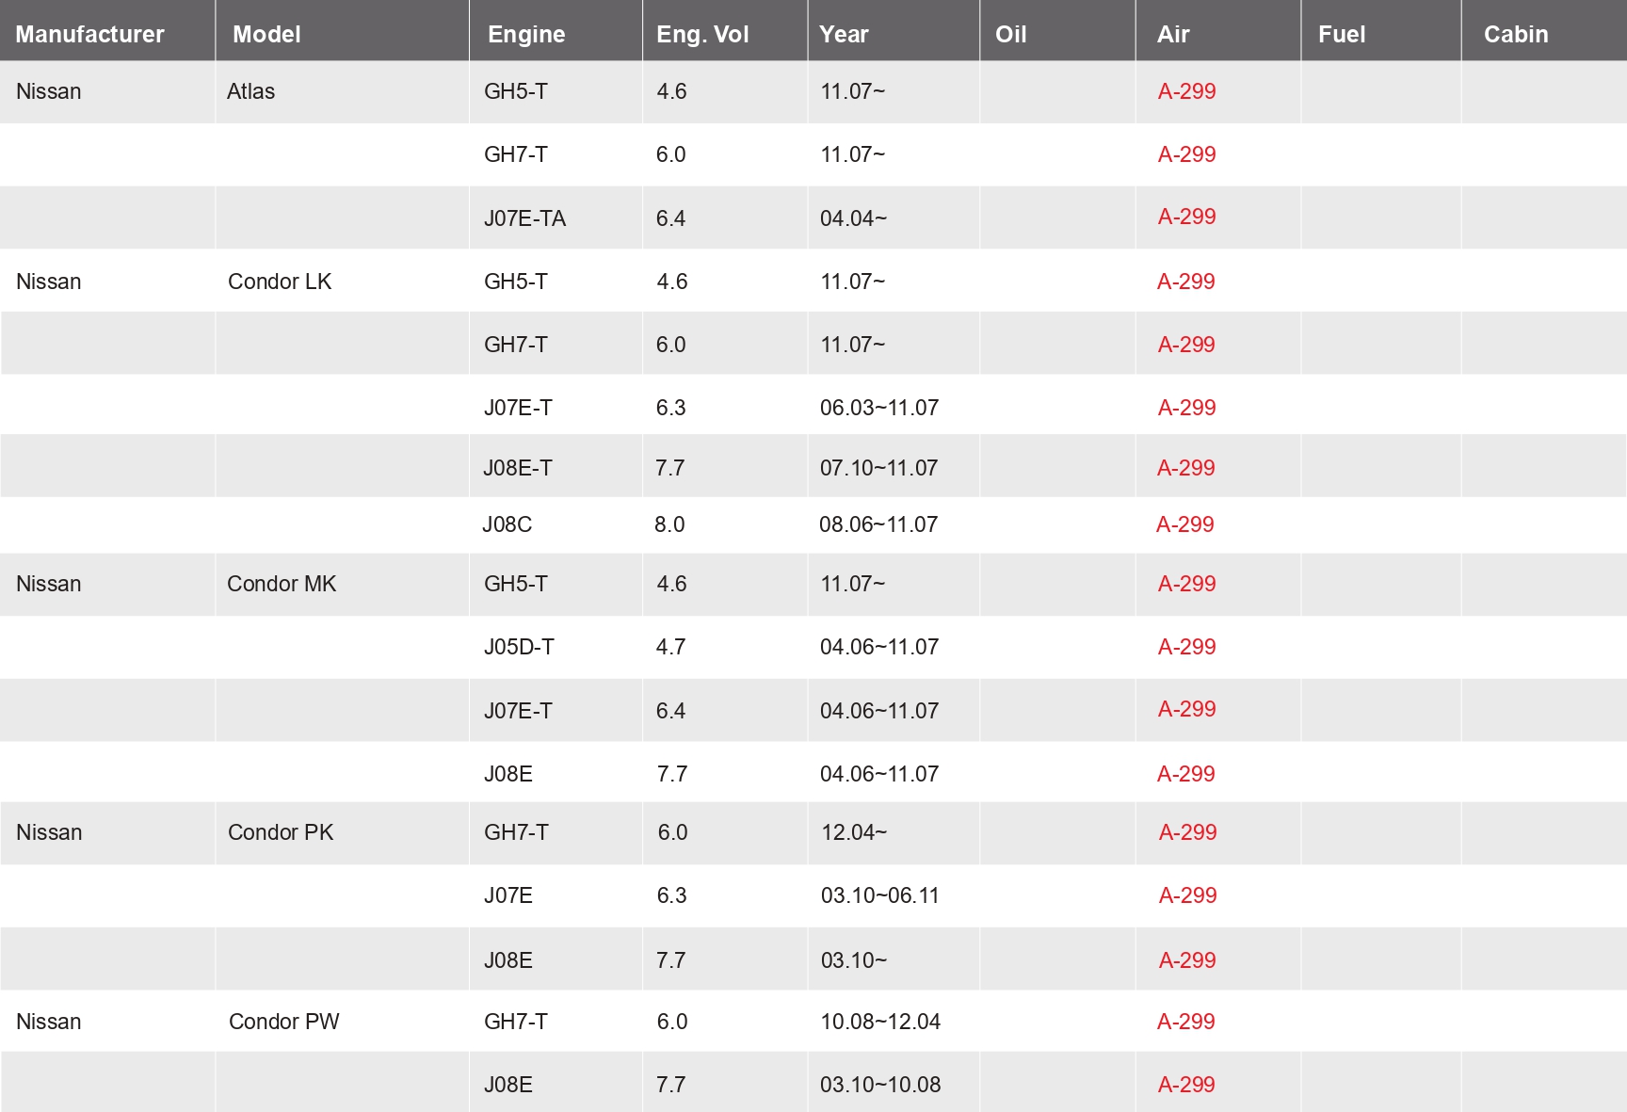Open A-299 link in J08C row

pos(1184,524)
